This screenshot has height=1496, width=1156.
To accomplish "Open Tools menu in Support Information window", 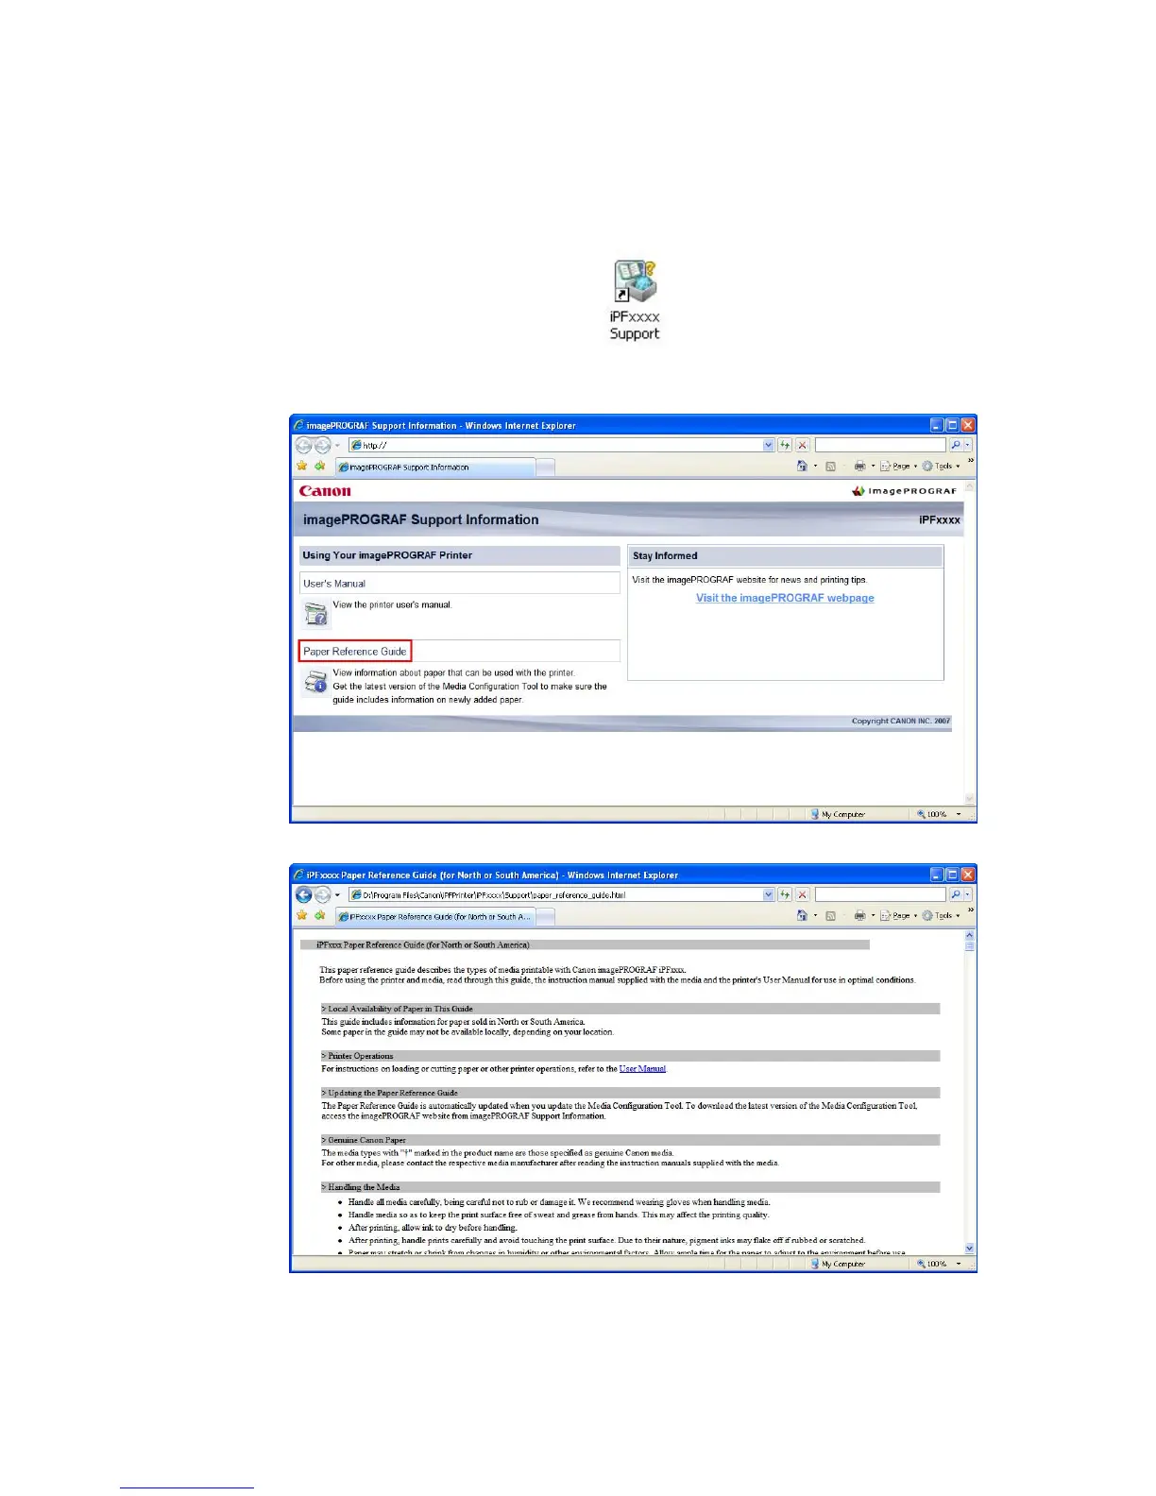I will click(941, 466).
